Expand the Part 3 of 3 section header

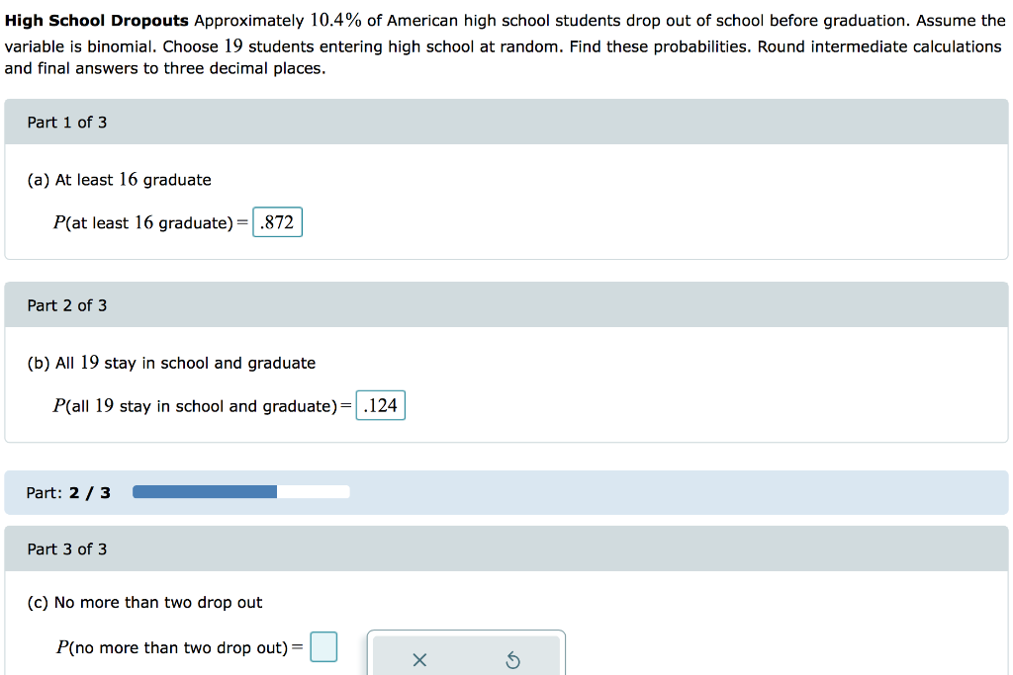(66, 548)
